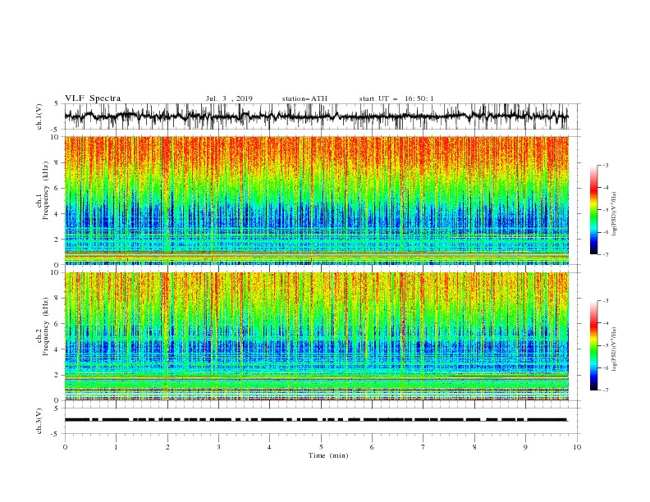Viewport: 650px width, 502px height.
Task: Click the ch.2 spectrogram color bar
Action: point(593,345)
